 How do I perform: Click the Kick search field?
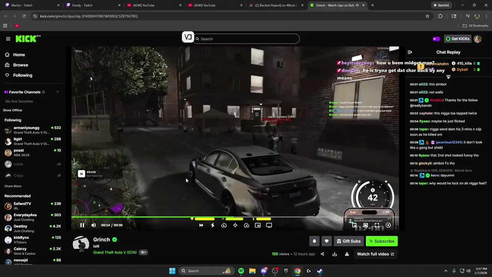pos(246,39)
